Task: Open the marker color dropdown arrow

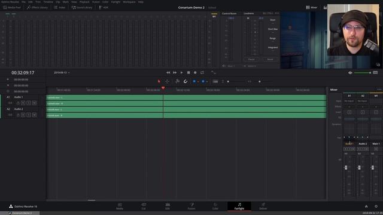Action: 207,82
